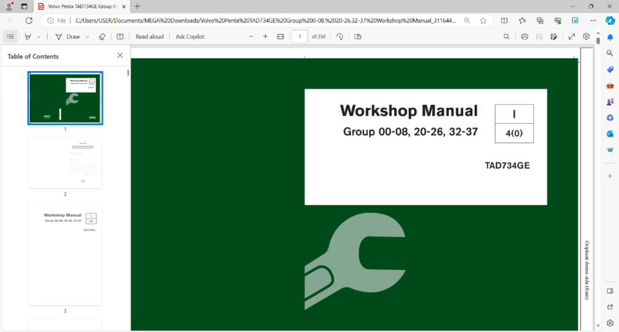619x332 pixels.
Task: Click the Zoom in plus icon
Action: (266, 37)
